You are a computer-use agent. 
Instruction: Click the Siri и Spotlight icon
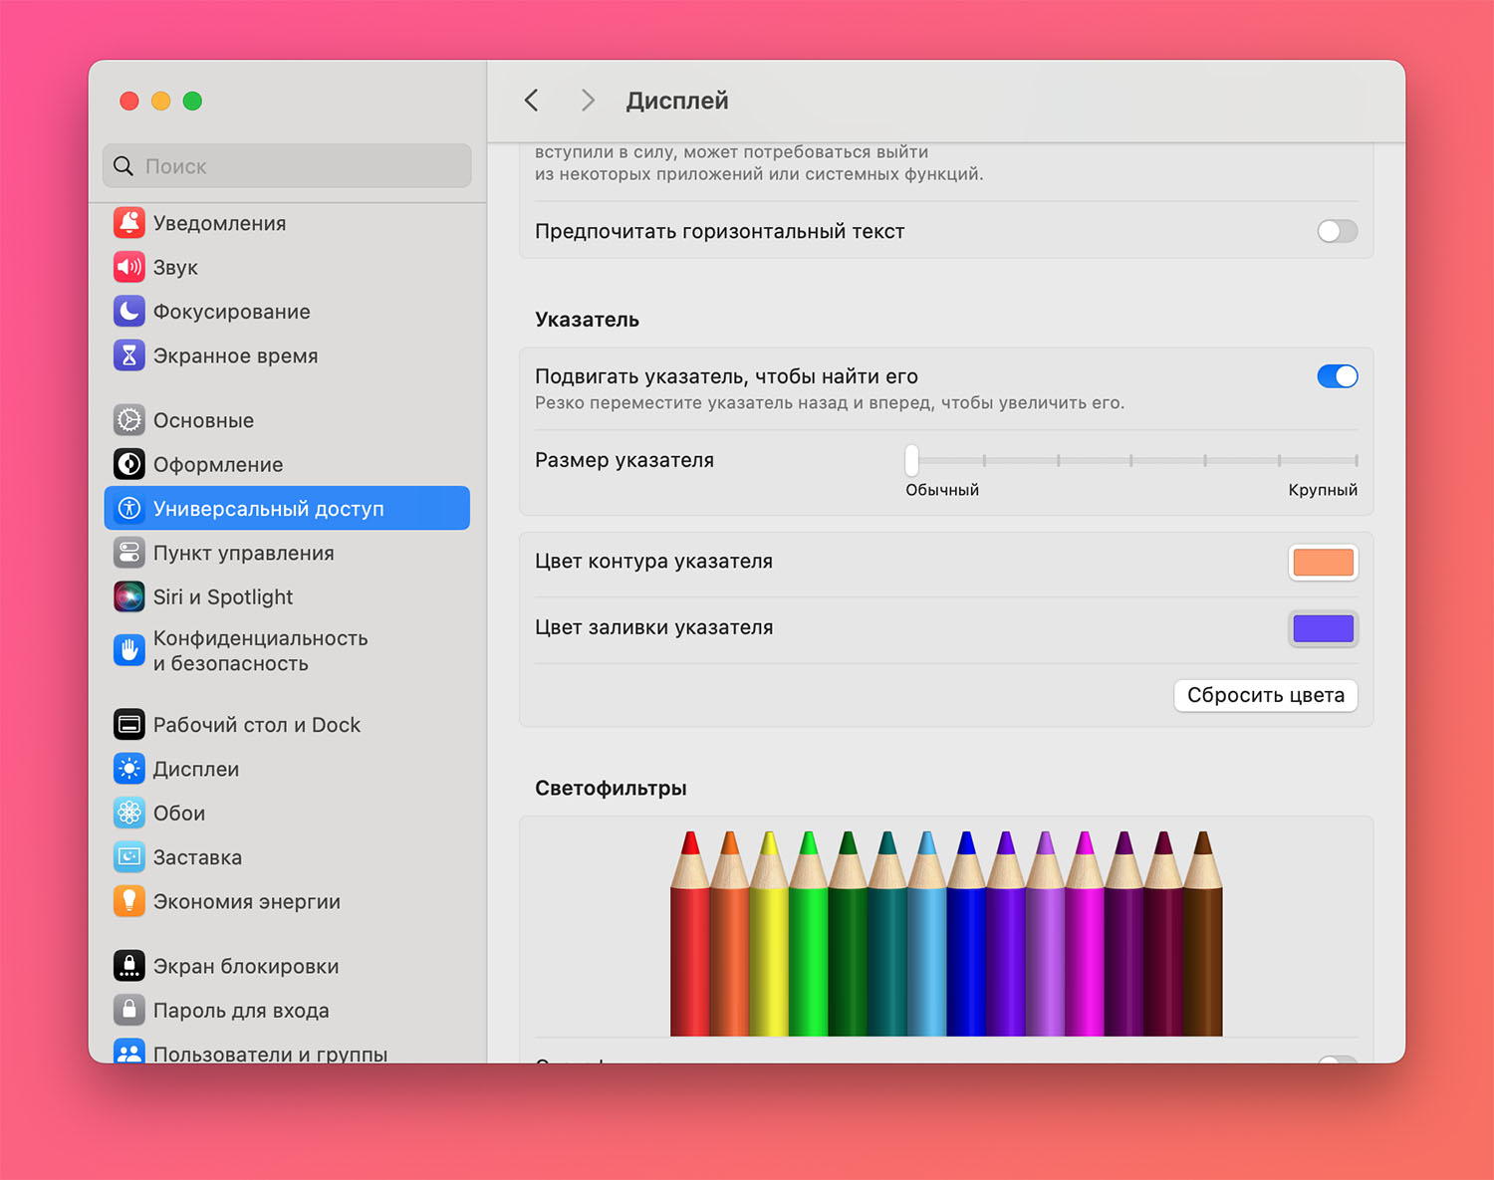129,596
